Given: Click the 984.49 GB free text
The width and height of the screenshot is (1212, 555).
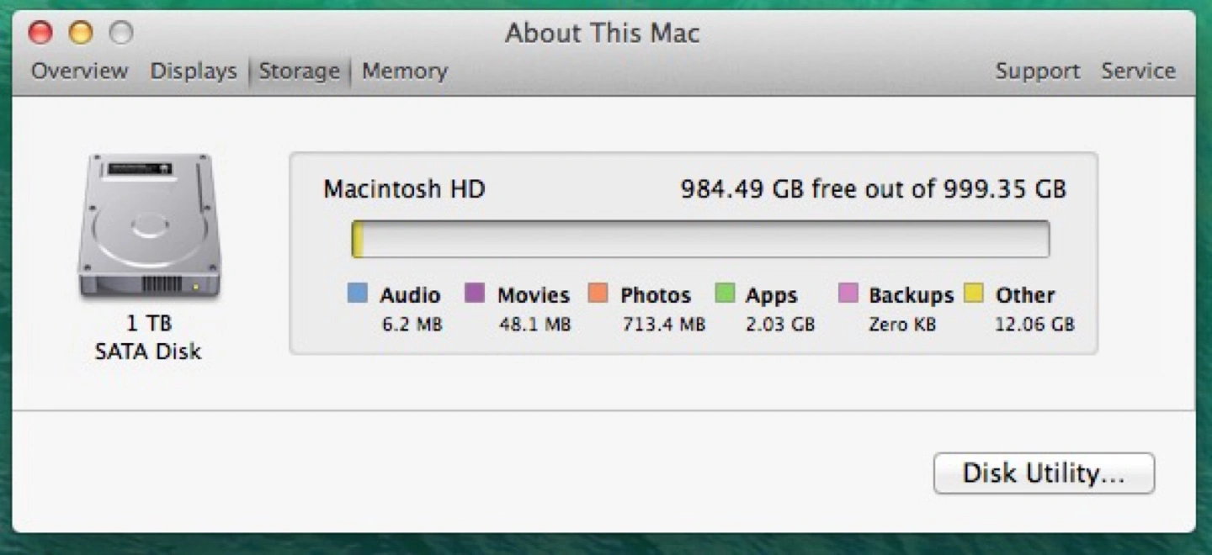Looking at the screenshot, I should (873, 189).
